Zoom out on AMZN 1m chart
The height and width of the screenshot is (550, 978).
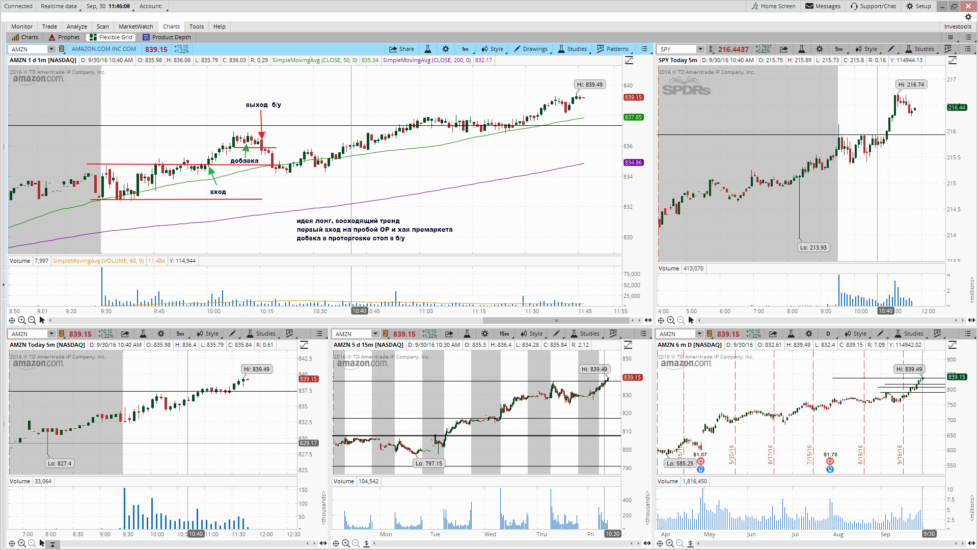pos(32,320)
